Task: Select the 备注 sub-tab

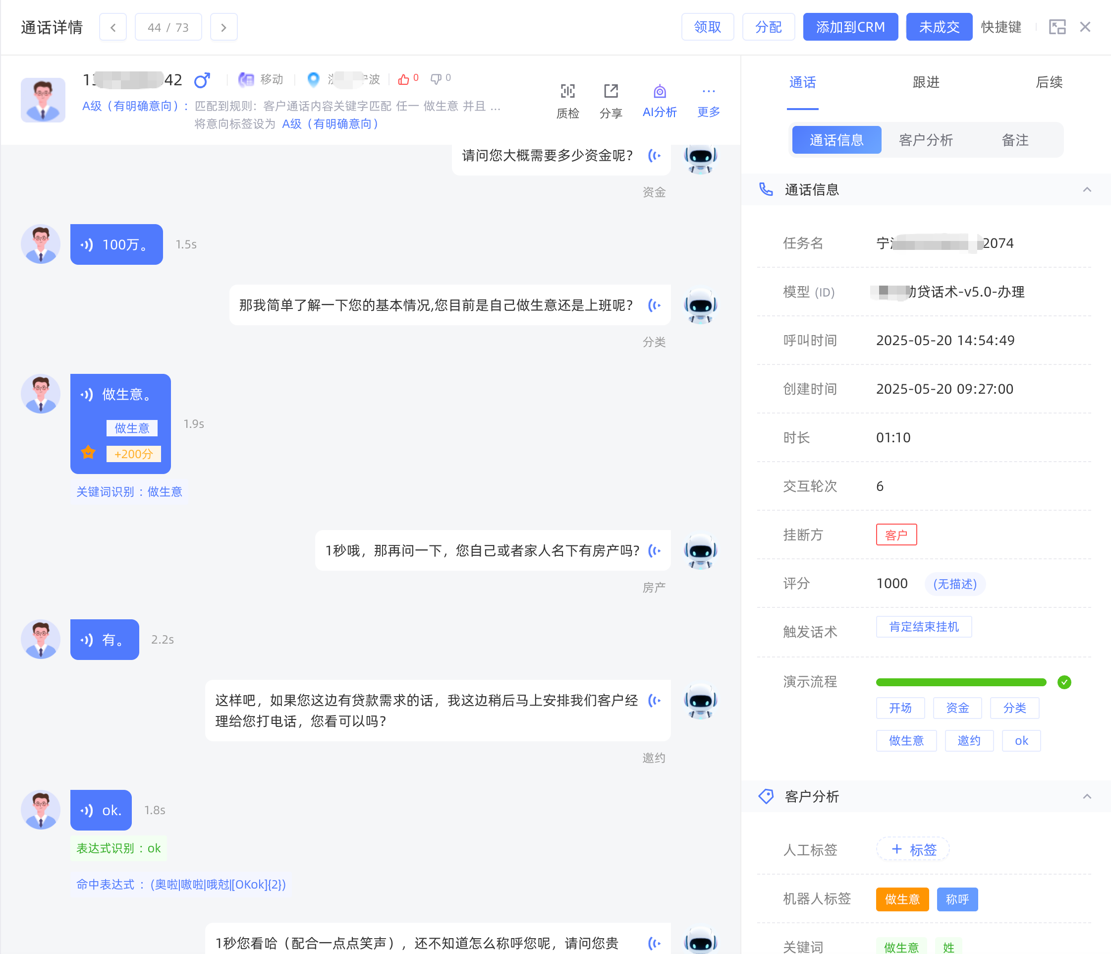Action: coord(1014,140)
